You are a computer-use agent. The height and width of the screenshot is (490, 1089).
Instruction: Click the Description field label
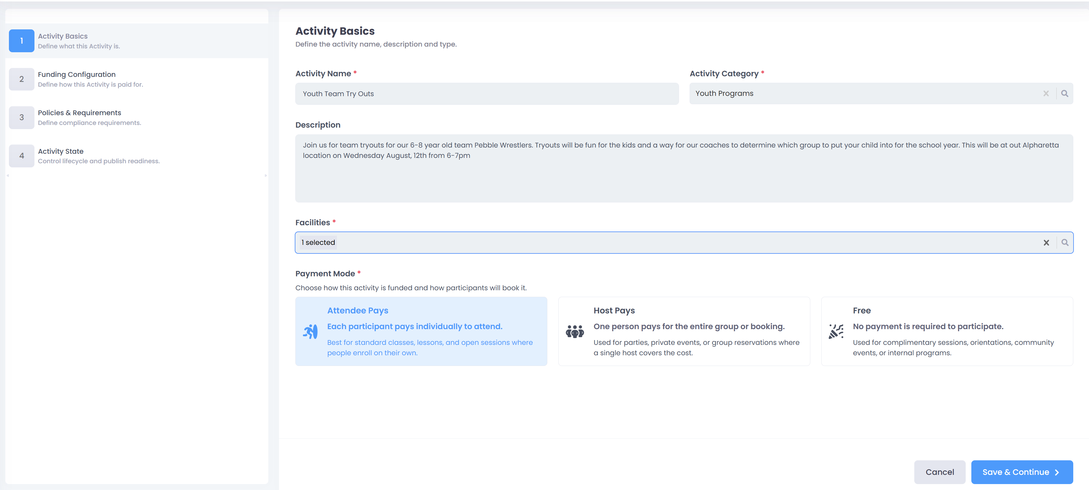(318, 125)
